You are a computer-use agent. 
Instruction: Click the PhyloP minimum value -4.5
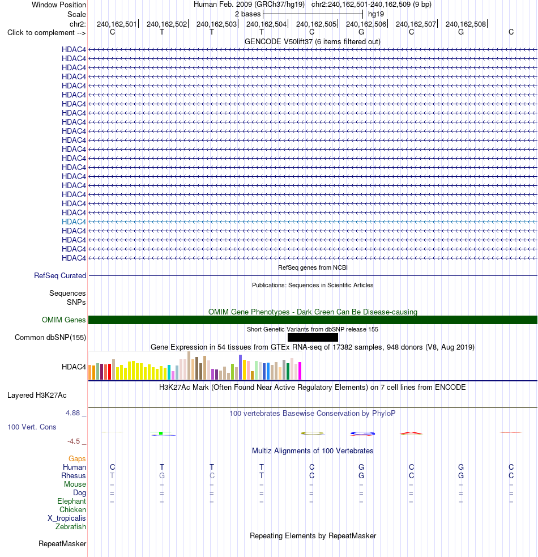click(74, 441)
